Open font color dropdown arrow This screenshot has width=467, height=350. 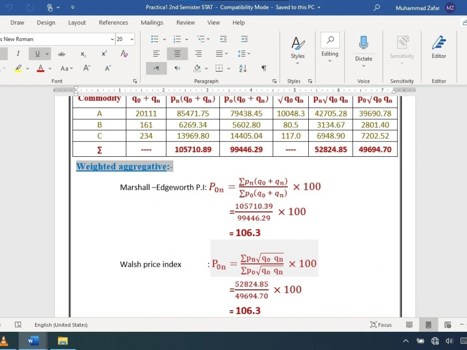[x=50, y=69]
